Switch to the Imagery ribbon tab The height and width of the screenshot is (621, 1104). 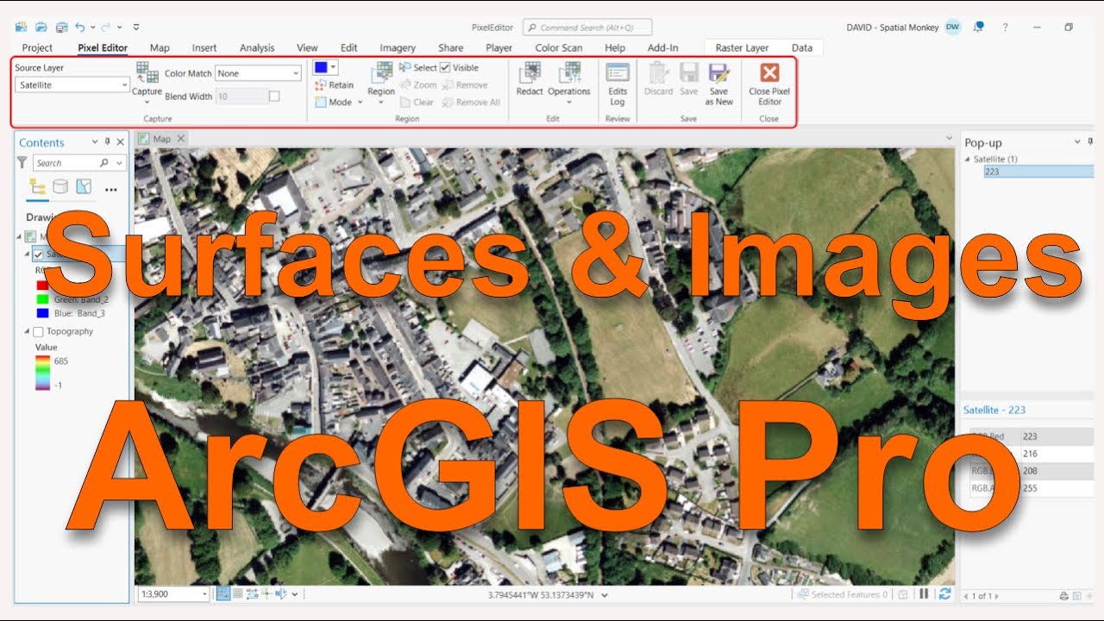pyautogui.click(x=398, y=48)
